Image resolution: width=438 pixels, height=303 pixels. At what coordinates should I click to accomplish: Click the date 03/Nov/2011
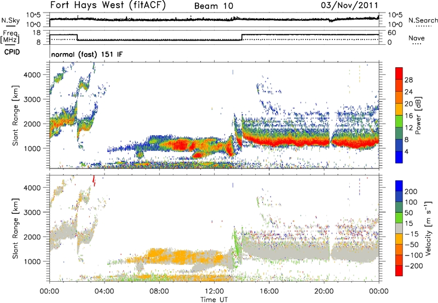[x=349, y=5]
